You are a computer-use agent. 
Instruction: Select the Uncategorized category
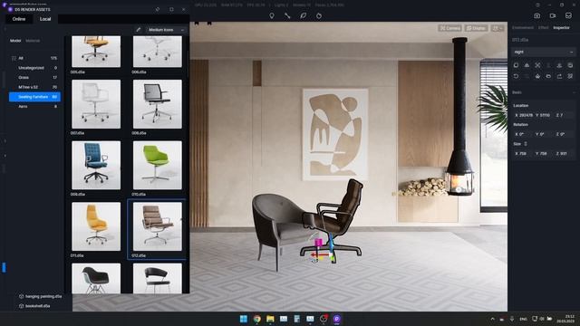pos(34,68)
